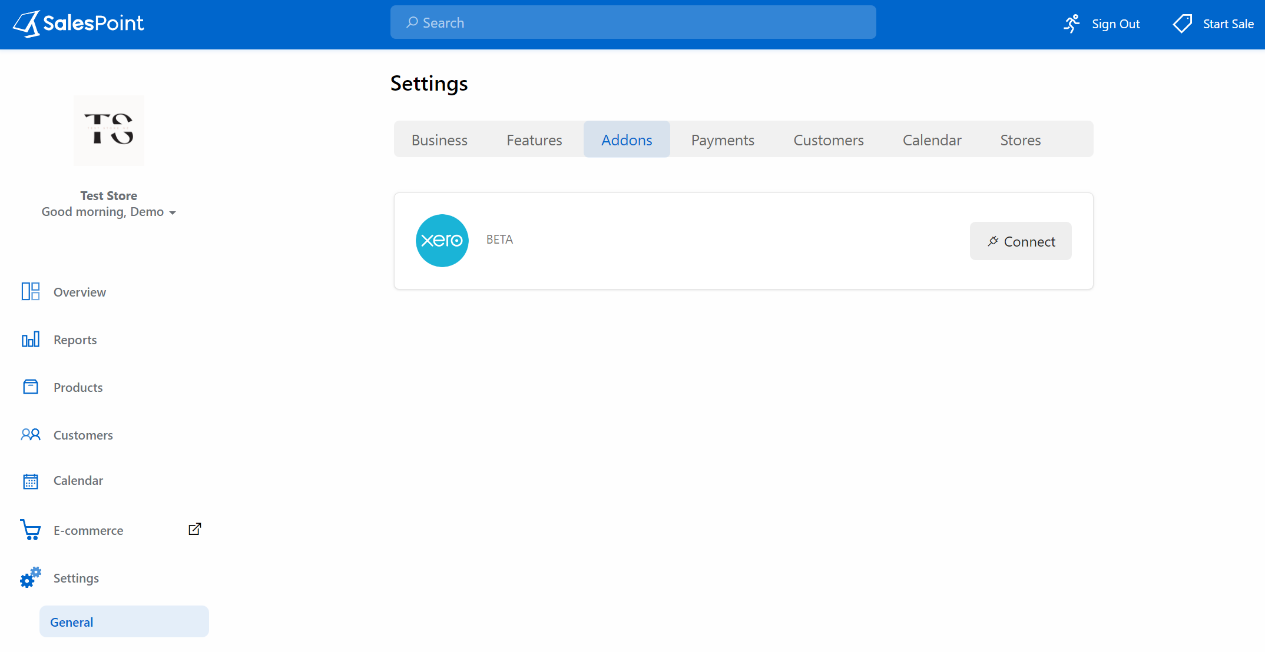
Task: Switch to the Payments tab
Action: point(723,139)
